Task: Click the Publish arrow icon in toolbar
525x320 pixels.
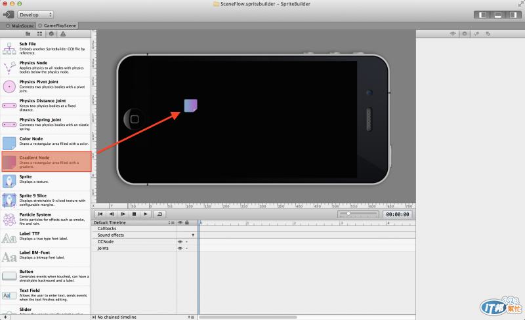Action: click(8, 14)
